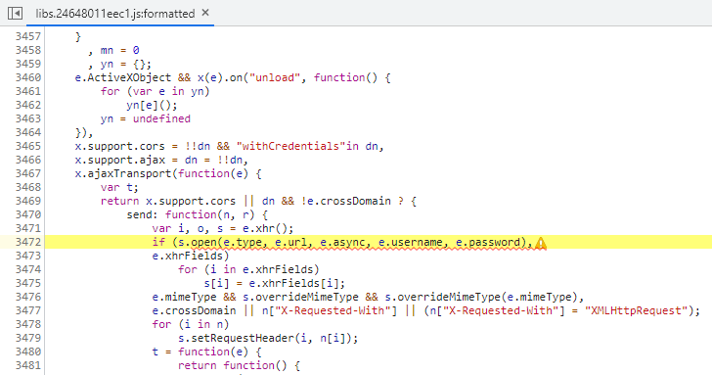712x375 pixels.
Task: Click e.ActiveXObject on line 3460
Action: pyautogui.click(x=123, y=77)
